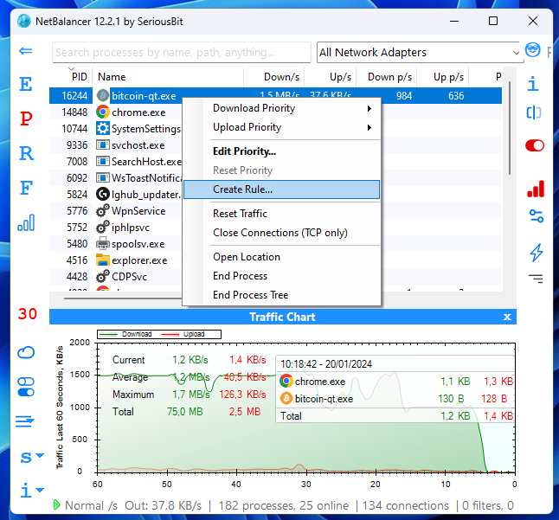Select the chrome.exe row PID 14848
This screenshot has height=520, width=559.
(x=116, y=112)
